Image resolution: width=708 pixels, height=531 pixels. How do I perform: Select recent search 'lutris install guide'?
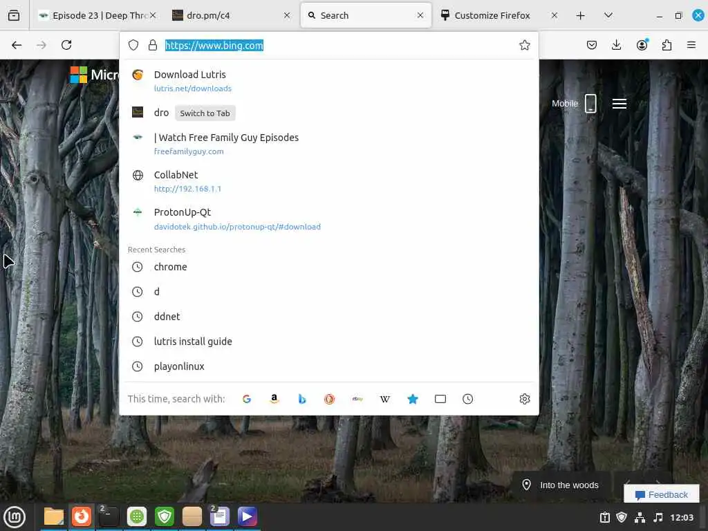tap(328, 342)
